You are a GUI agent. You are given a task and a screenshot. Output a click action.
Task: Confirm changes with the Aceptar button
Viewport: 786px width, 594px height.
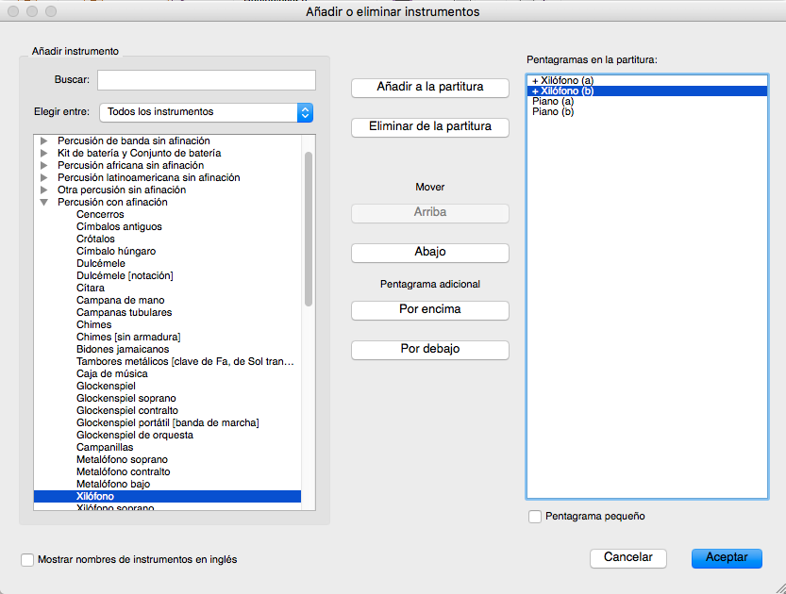point(726,558)
